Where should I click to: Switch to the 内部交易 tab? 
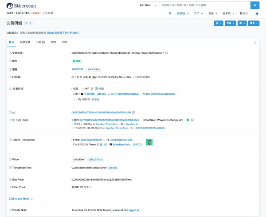[x=24, y=42]
